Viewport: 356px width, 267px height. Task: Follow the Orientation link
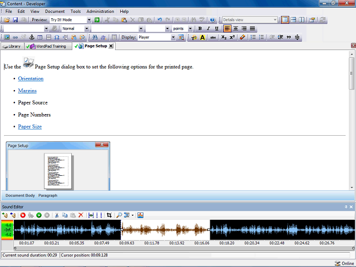(x=31, y=78)
